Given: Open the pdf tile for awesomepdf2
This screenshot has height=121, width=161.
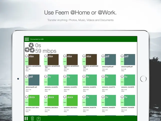Looking at the screenshot, I should click(110, 59).
